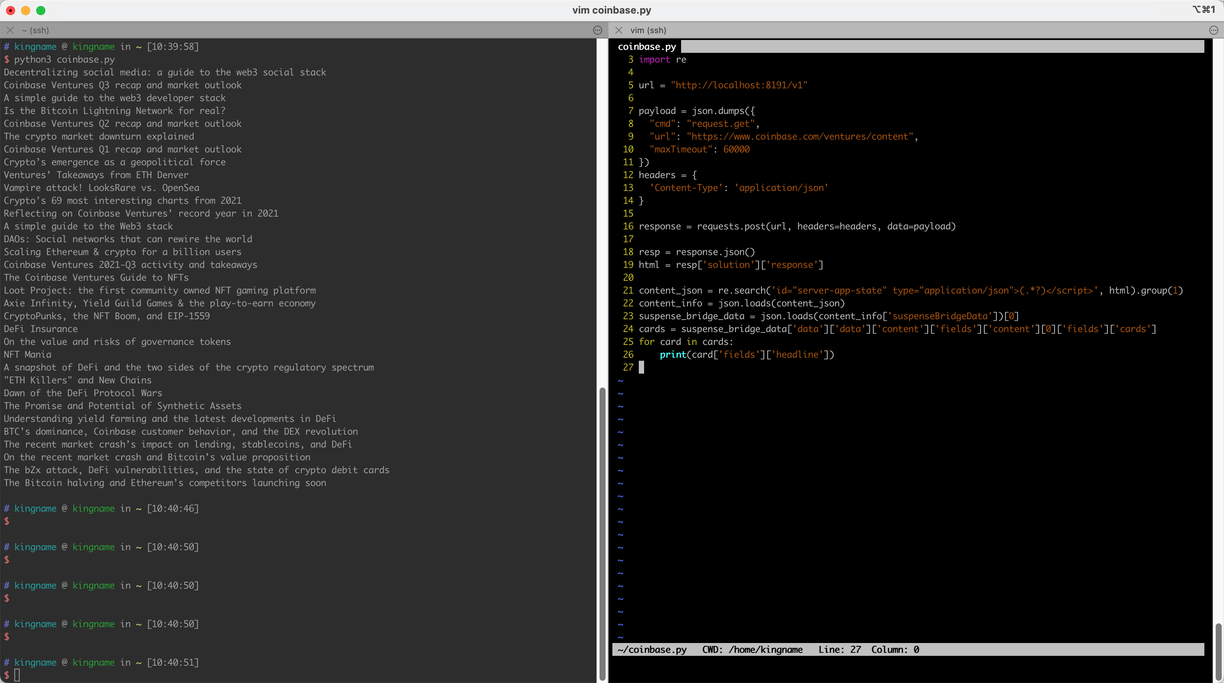This screenshot has width=1224, height=683.
Task: Click the red window close button
Action: pyautogui.click(x=11, y=10)
